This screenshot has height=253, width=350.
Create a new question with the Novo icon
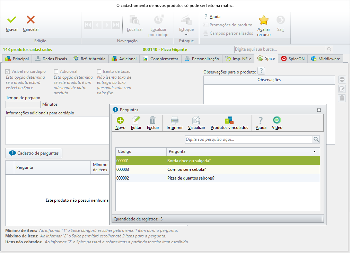[x=120, y=123]
